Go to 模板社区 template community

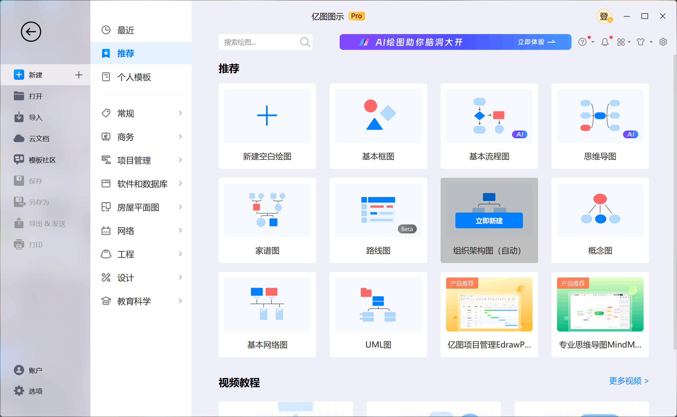[45, 160]
